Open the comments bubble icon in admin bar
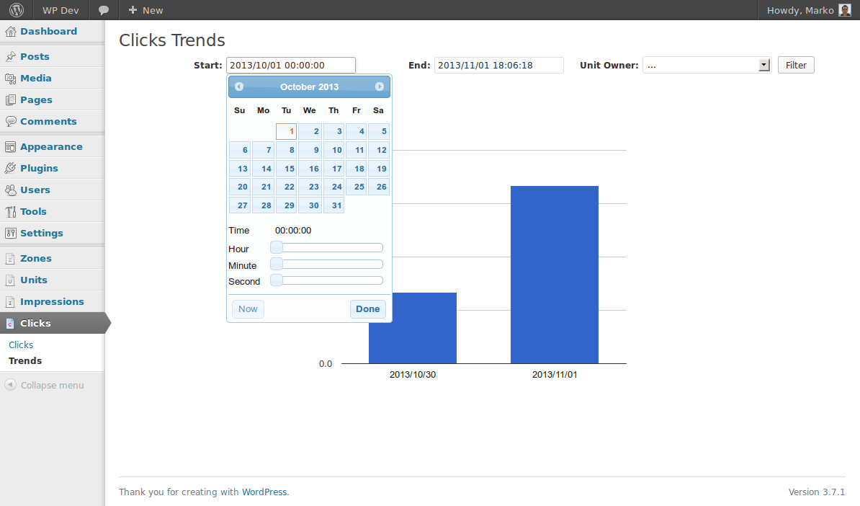Viewport: 860px width, 506px height. pos(103,10)
